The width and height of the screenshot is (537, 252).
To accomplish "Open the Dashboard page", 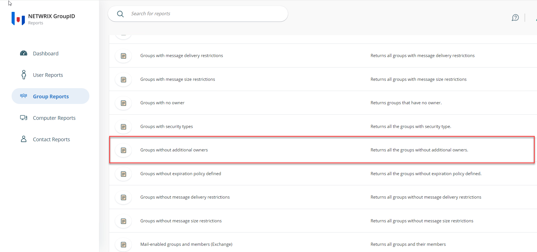I will [x=46, y=54].
